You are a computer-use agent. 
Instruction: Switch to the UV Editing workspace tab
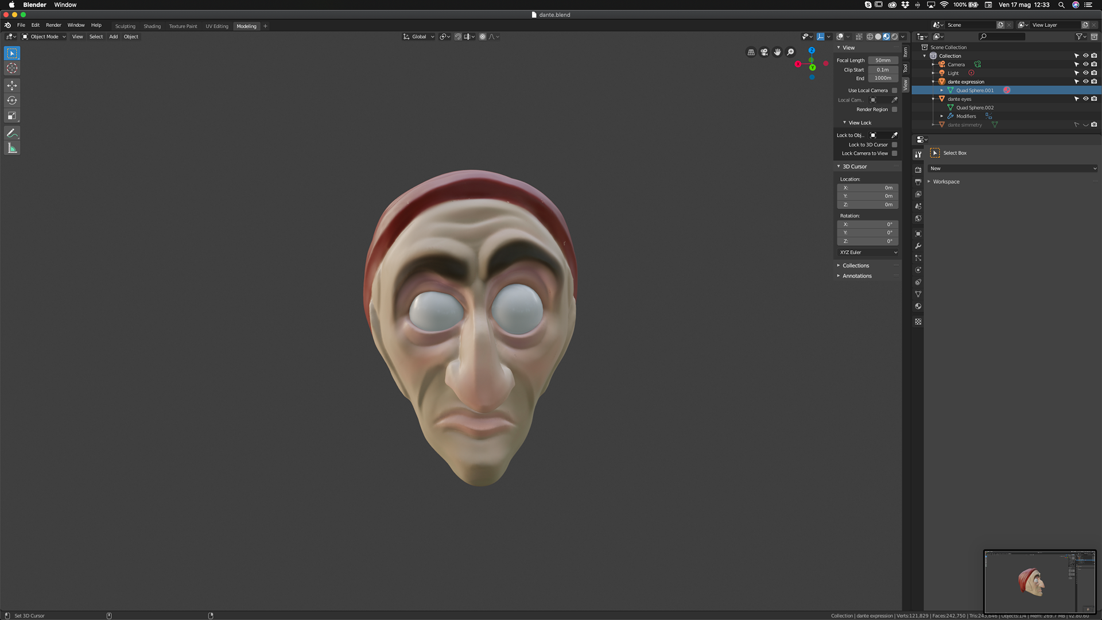pyautogui.click(x=217, y=26)
